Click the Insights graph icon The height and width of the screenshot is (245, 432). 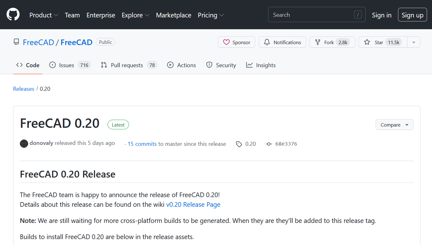point(249,65)
